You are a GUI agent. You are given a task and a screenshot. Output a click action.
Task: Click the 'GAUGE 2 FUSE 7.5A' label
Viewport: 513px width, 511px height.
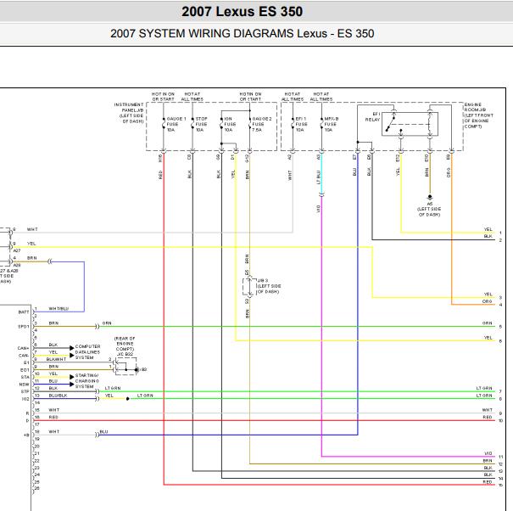(262, 125)
